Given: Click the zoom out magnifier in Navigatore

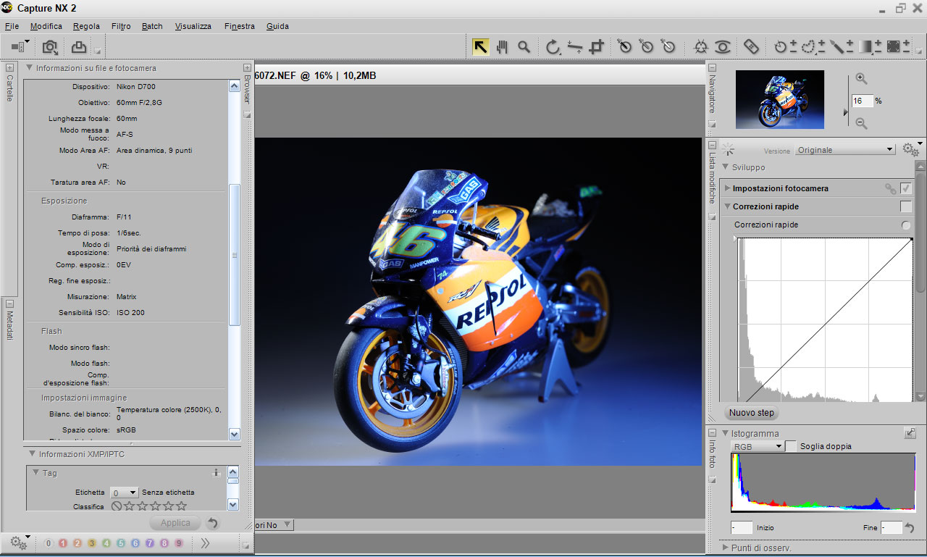Looking at the screenshot, I should [x=861, y=124].
